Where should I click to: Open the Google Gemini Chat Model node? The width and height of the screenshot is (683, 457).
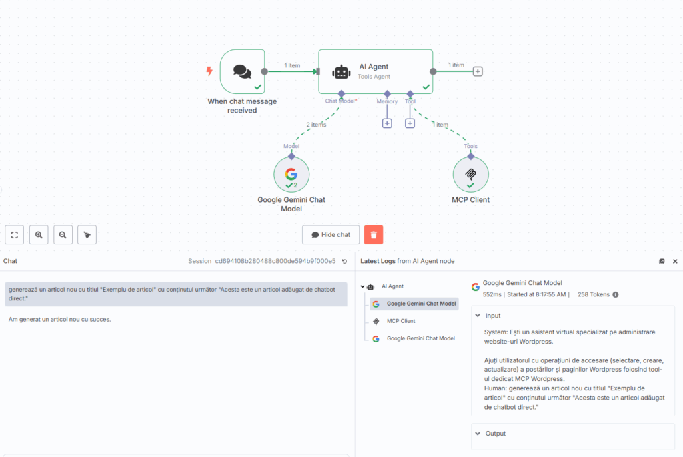pos(291,174)
